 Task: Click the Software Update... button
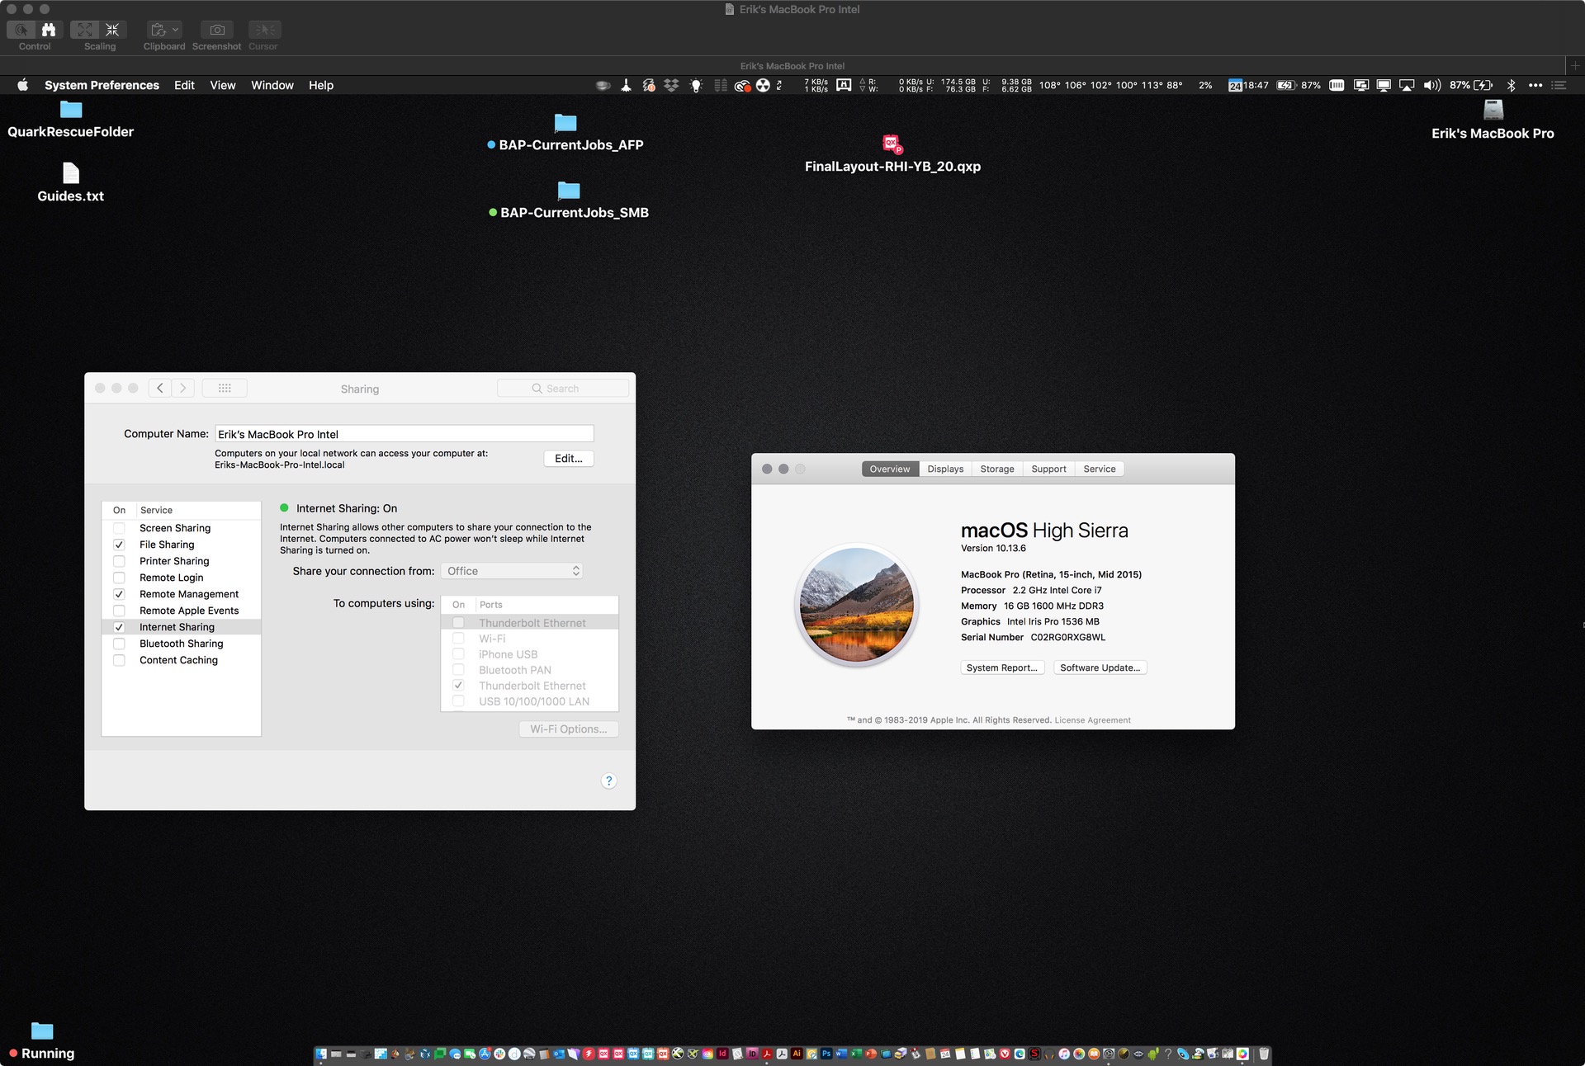tap(1100, 667)
